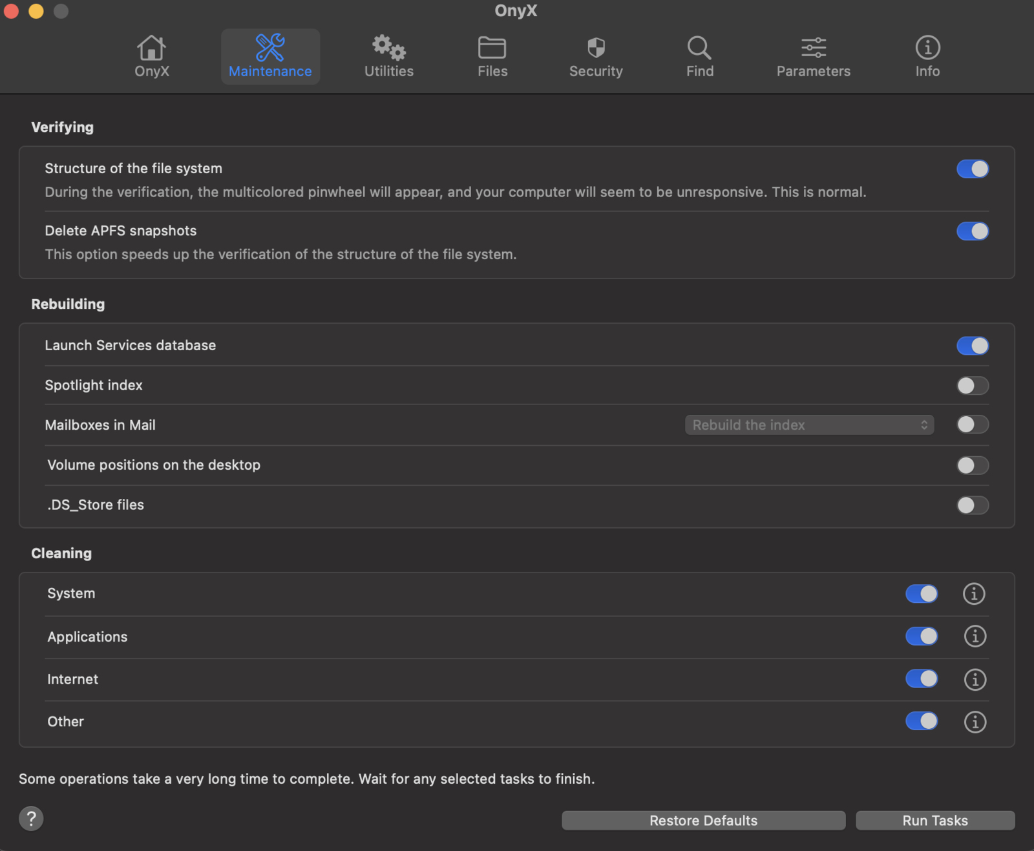Open the Rebuild the index dropdown
1034x851 pixels.
[808, 425]
